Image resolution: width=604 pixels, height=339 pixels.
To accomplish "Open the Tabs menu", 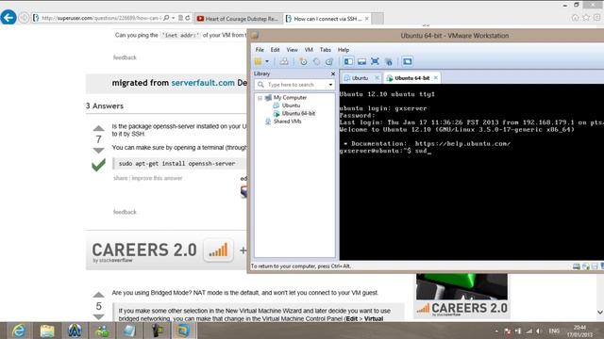I will pos(325,50).
